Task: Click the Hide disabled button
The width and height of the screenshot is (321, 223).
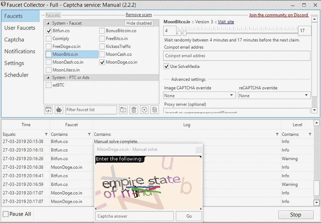Action: [x=139, y=23]
